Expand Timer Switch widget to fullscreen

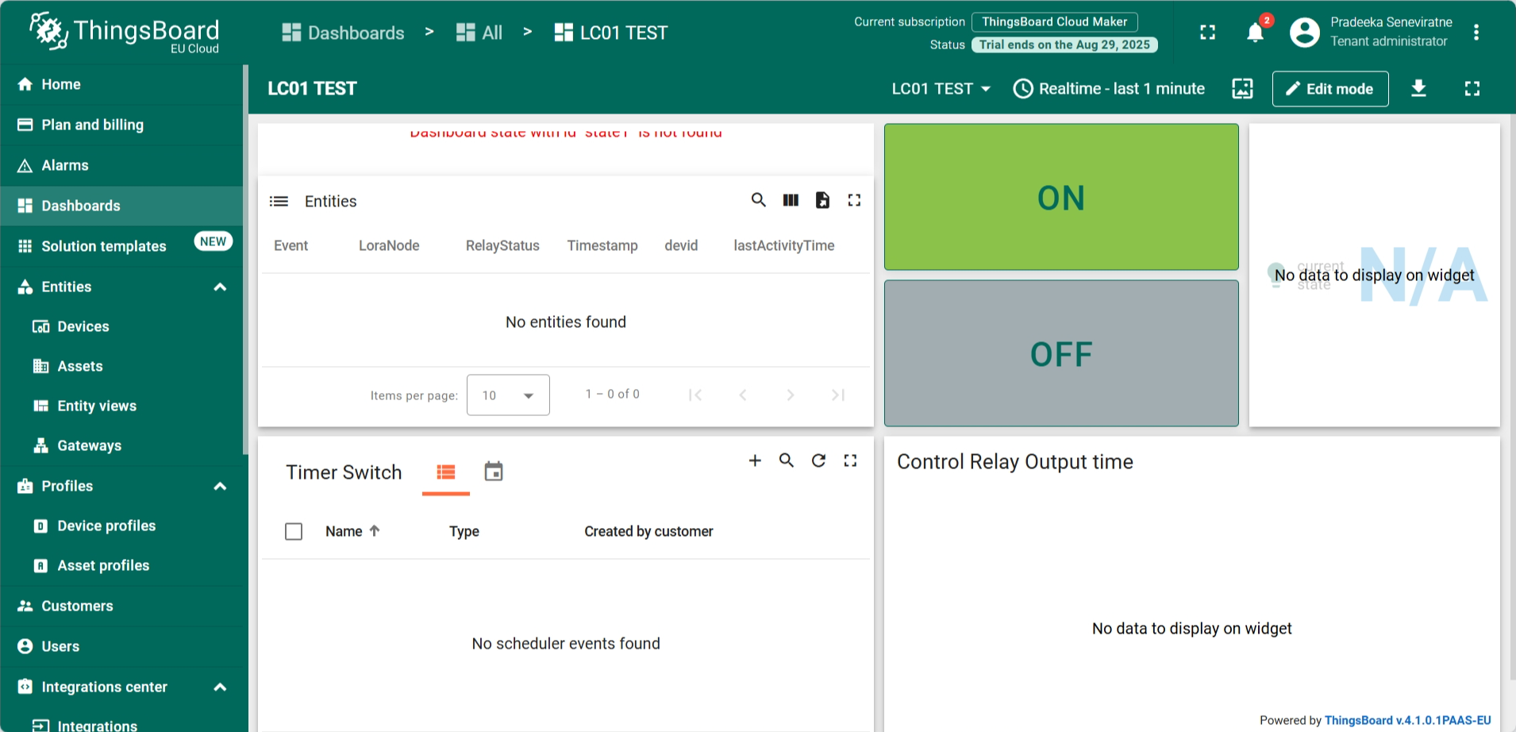pos(850,460)
